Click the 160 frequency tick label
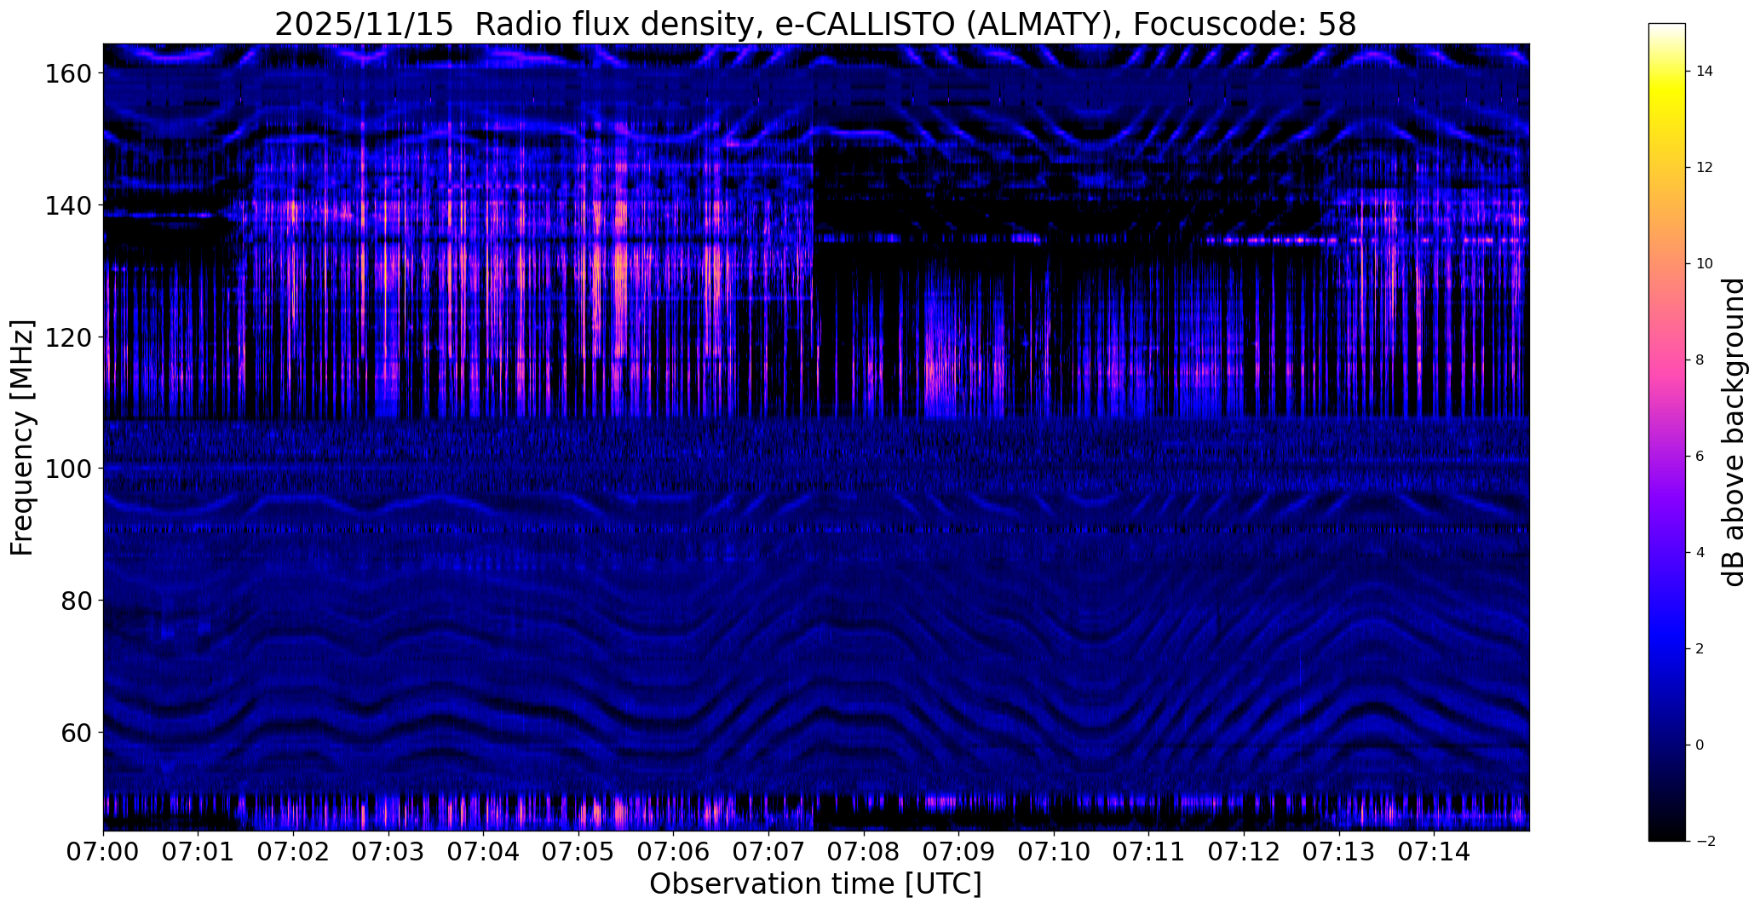1760x909 pixels. click(67, 73)
